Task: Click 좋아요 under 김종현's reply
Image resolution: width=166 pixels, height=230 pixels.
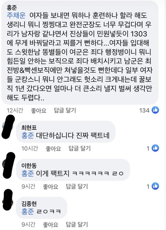Action: [50, 224]
